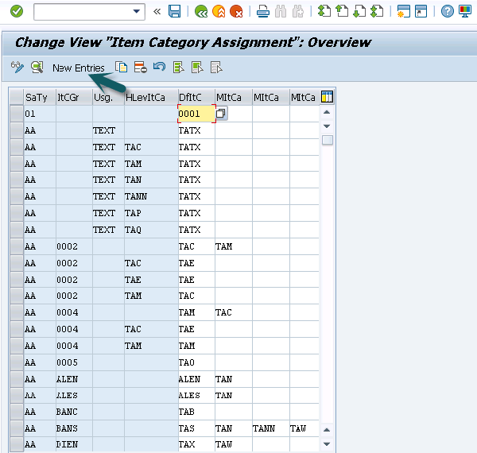The image size is (477, 453).
Task: Click the Select Block icon
Action: click(197, 68)
